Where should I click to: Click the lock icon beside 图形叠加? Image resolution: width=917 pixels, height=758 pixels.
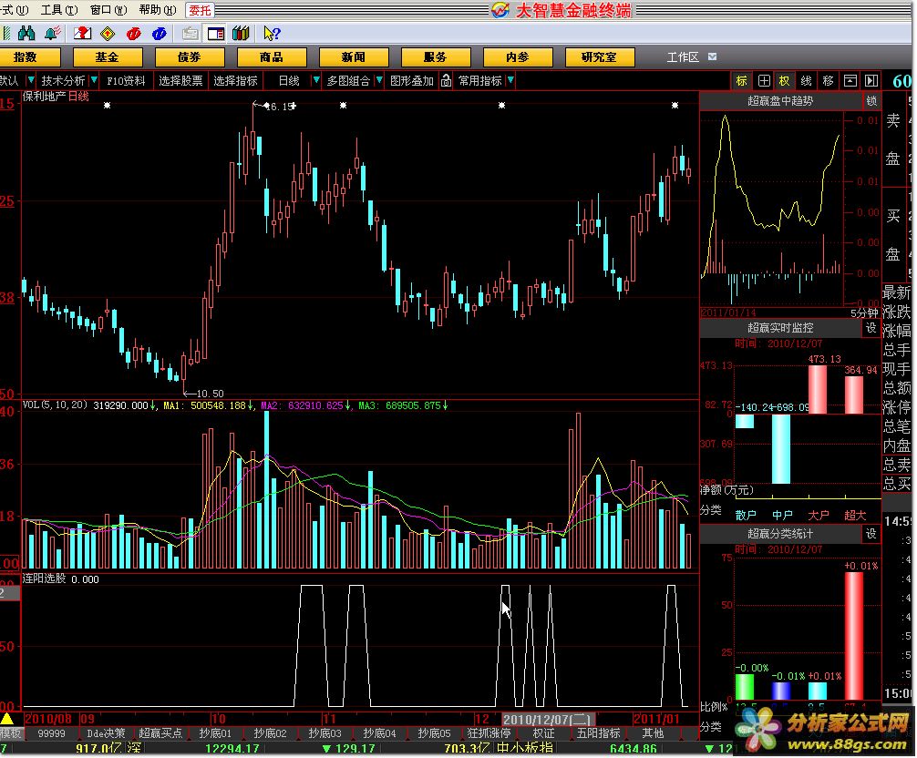446,81
